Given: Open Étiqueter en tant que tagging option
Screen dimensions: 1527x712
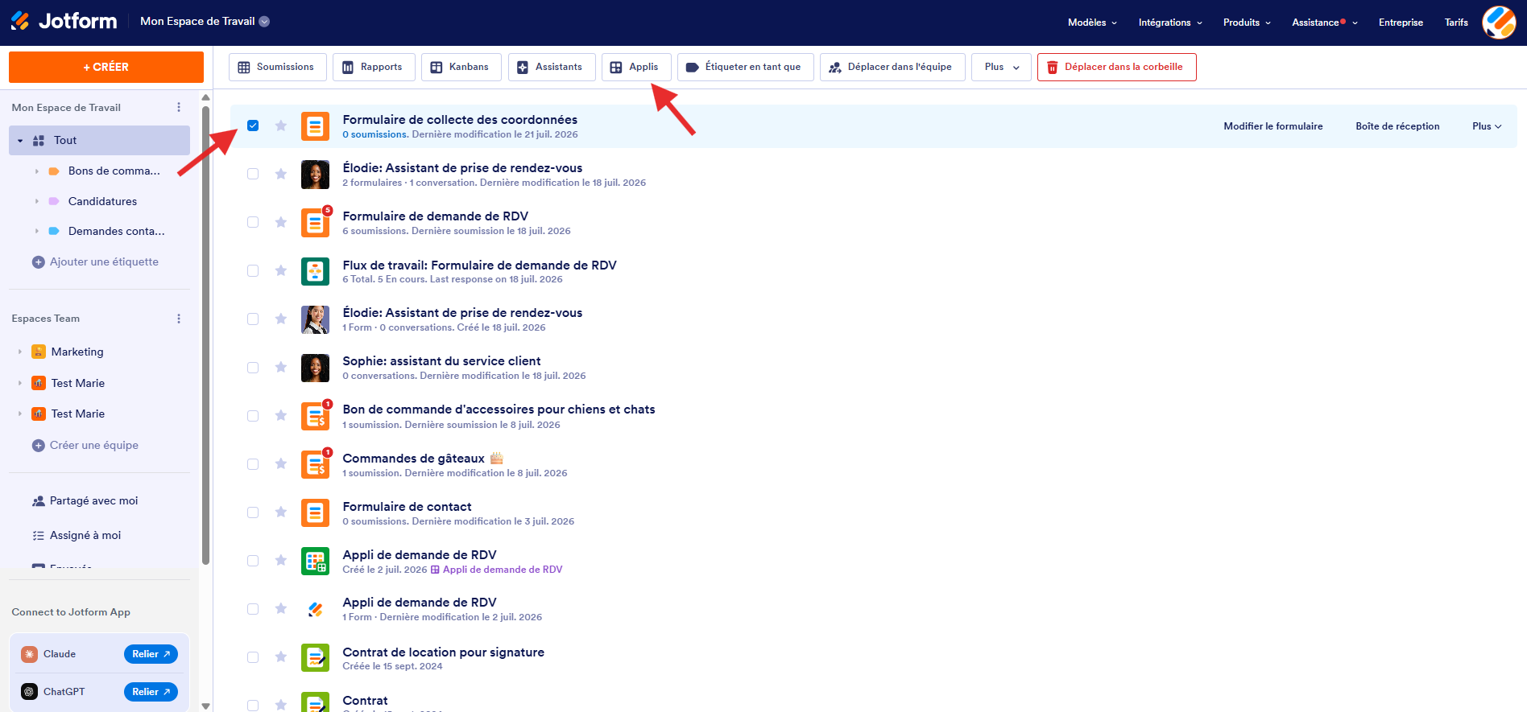Looking at the screenshot, I should click(x=745, y=67).
